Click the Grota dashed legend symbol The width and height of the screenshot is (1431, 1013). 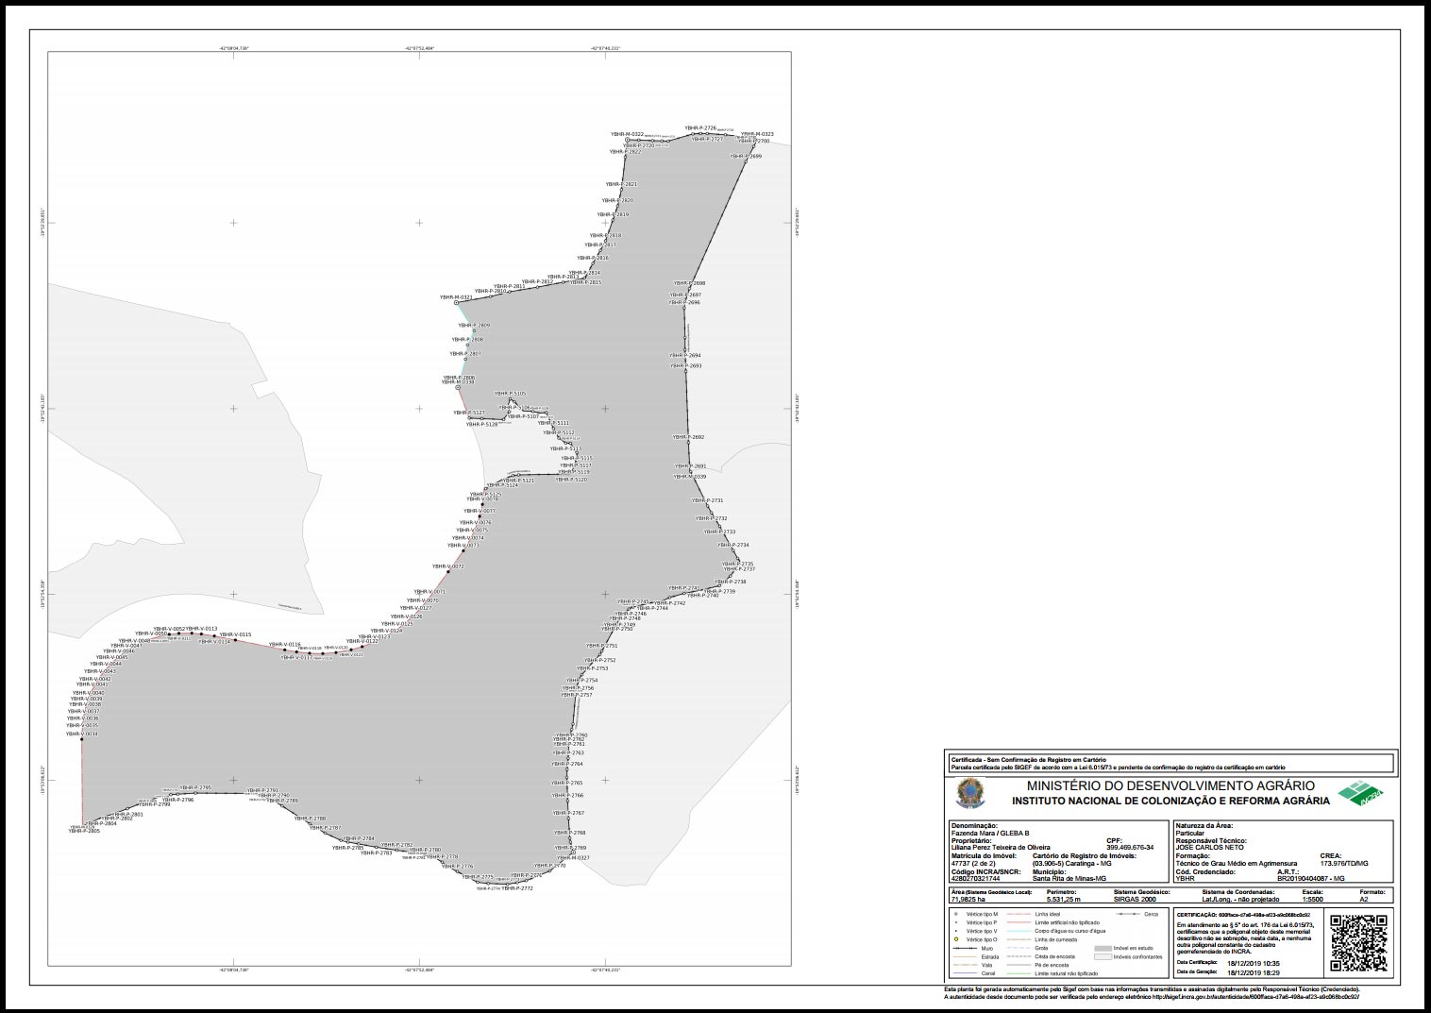[x=1019, y=947]
